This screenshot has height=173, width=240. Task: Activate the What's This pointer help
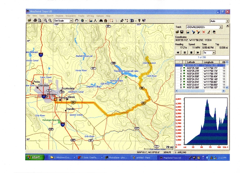pyautogui.click(x=144, y=21)
